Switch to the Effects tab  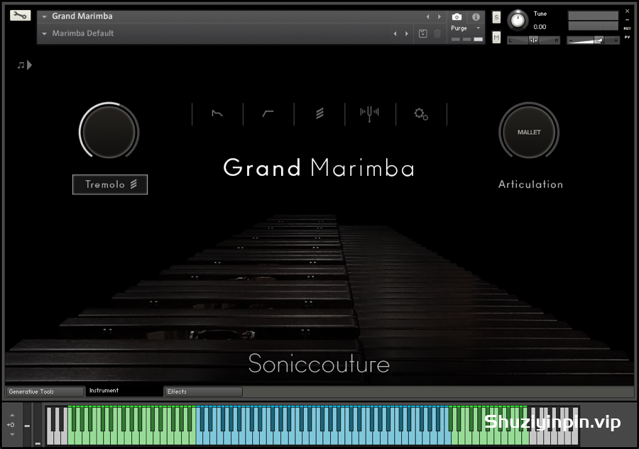(203, 392)
